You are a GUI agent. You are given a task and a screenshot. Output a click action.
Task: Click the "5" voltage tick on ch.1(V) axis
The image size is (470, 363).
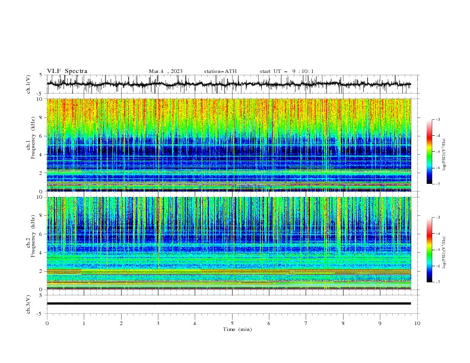[x=41, y=75]
